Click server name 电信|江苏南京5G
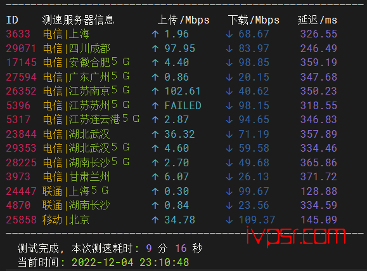 tap(86, 91)
